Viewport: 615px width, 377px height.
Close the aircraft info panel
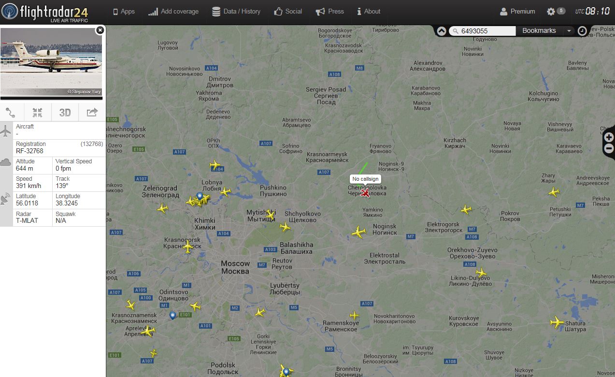coord(100,30)
